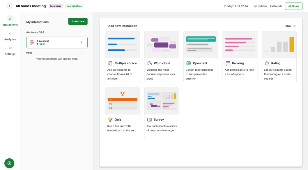Viewport: 308px width, 170px height.
Task: Click the red Q&A speech bubble icon
Action: click(x=32, y=42)
